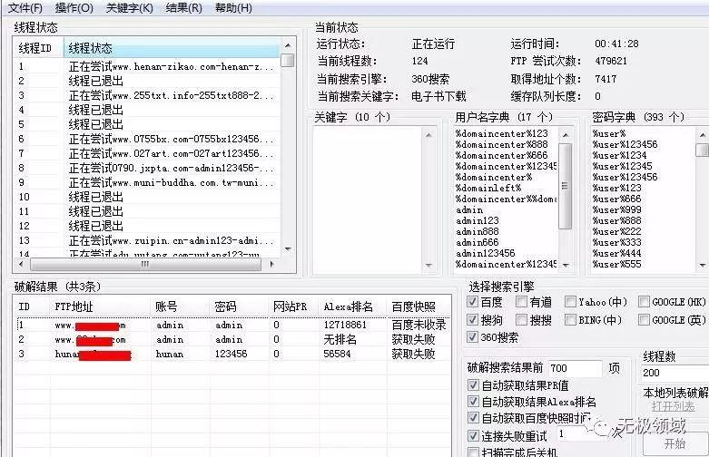
Task: Click the 线程ID column header
Action: pos(39,48)
